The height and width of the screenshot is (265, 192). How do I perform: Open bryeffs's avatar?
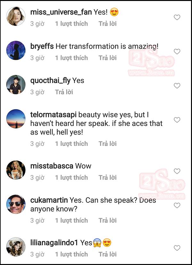(x=16, y=51)
